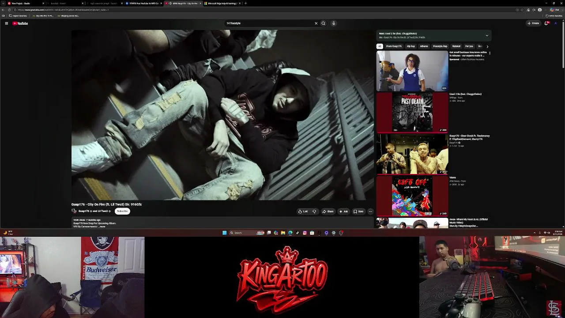Image resolution: width=565 pixels, height=318 pixels.
Task: Go to the YouTube home logo
Action: pyautogui.click(x=20, y=23)
